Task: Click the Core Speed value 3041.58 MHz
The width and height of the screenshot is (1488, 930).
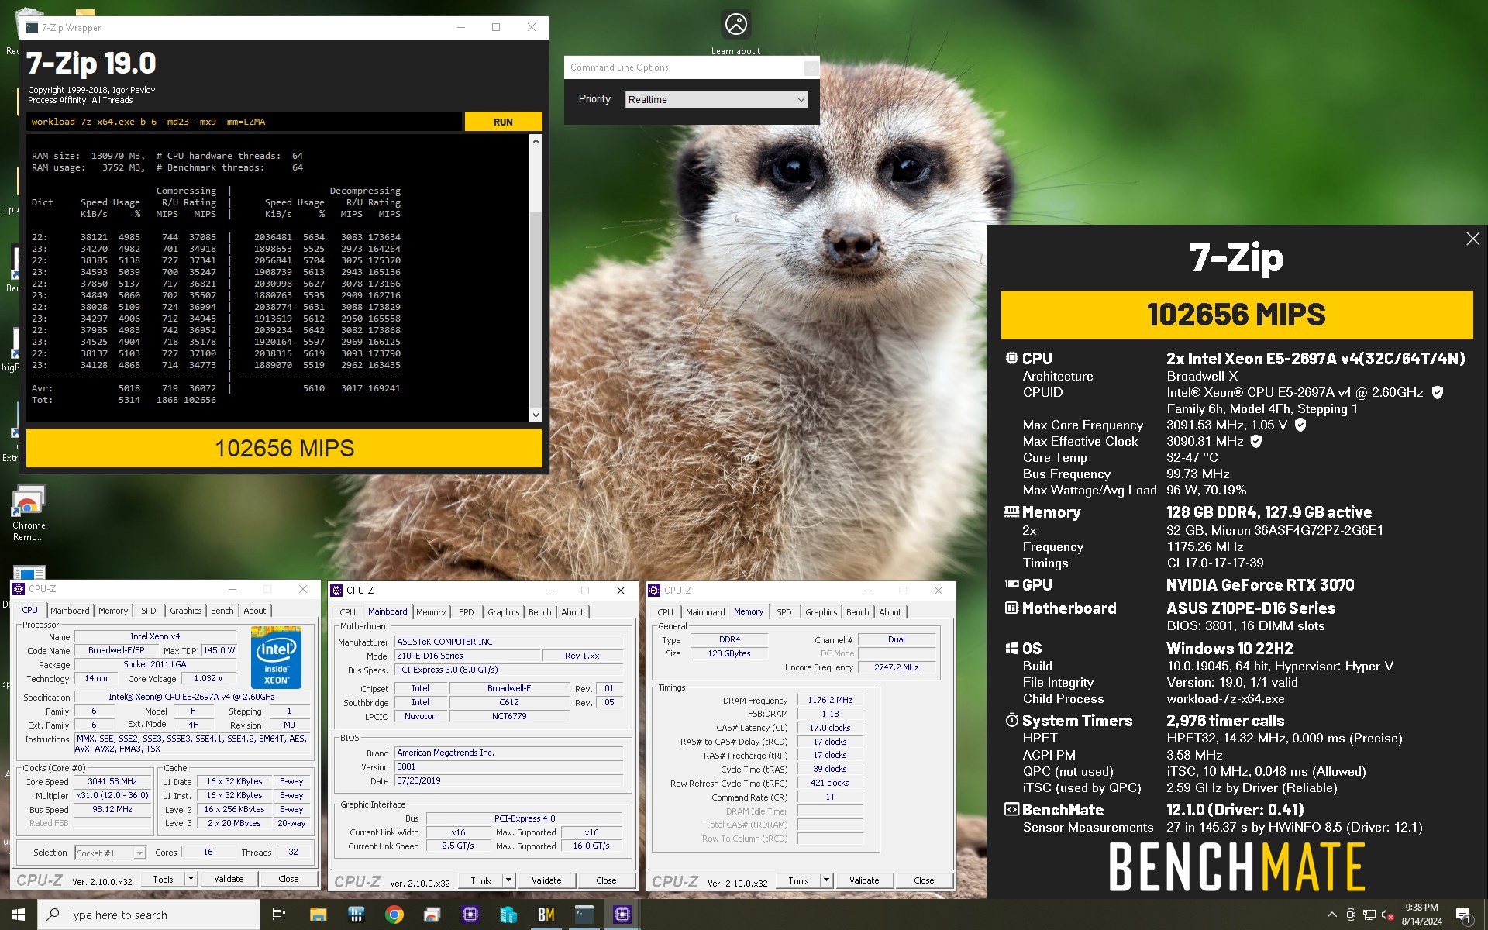Action: (112, 781)
